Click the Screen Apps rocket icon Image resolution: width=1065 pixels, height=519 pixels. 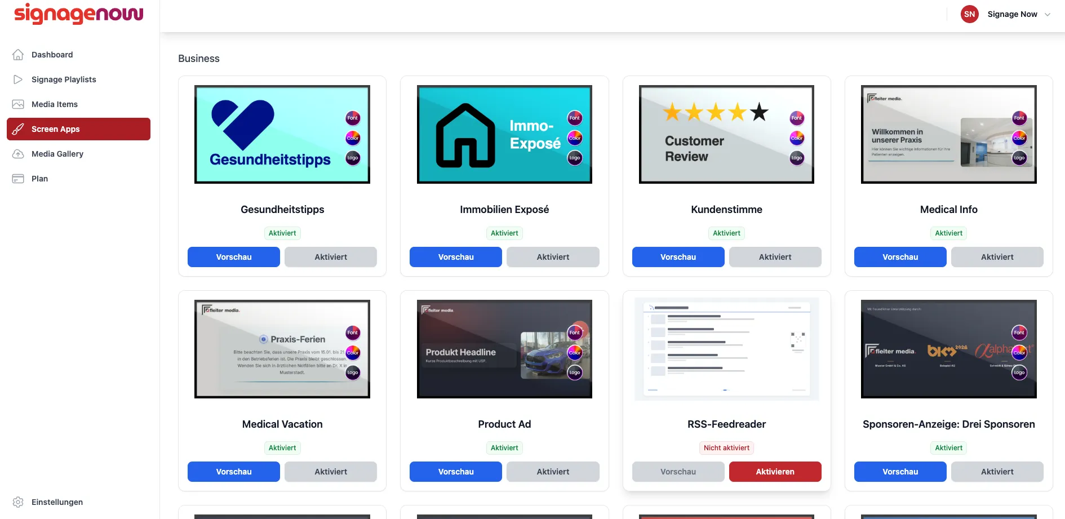tap(18, 129)
